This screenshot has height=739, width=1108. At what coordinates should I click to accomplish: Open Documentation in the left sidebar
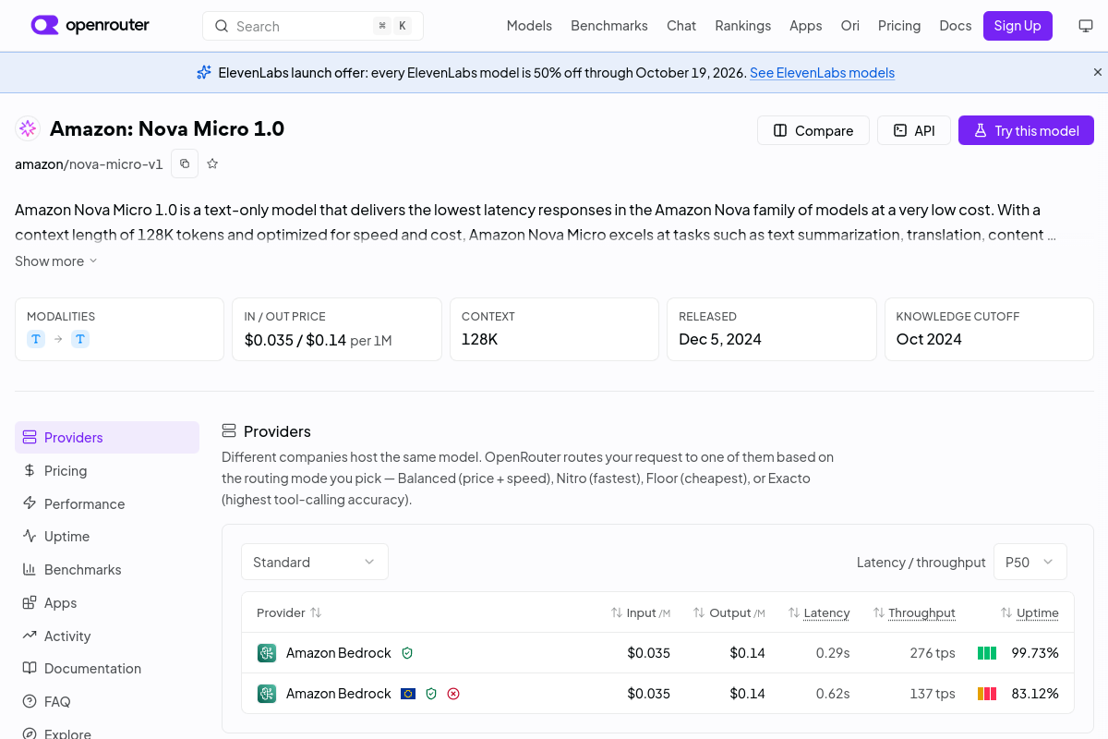(x=107, y=668)
